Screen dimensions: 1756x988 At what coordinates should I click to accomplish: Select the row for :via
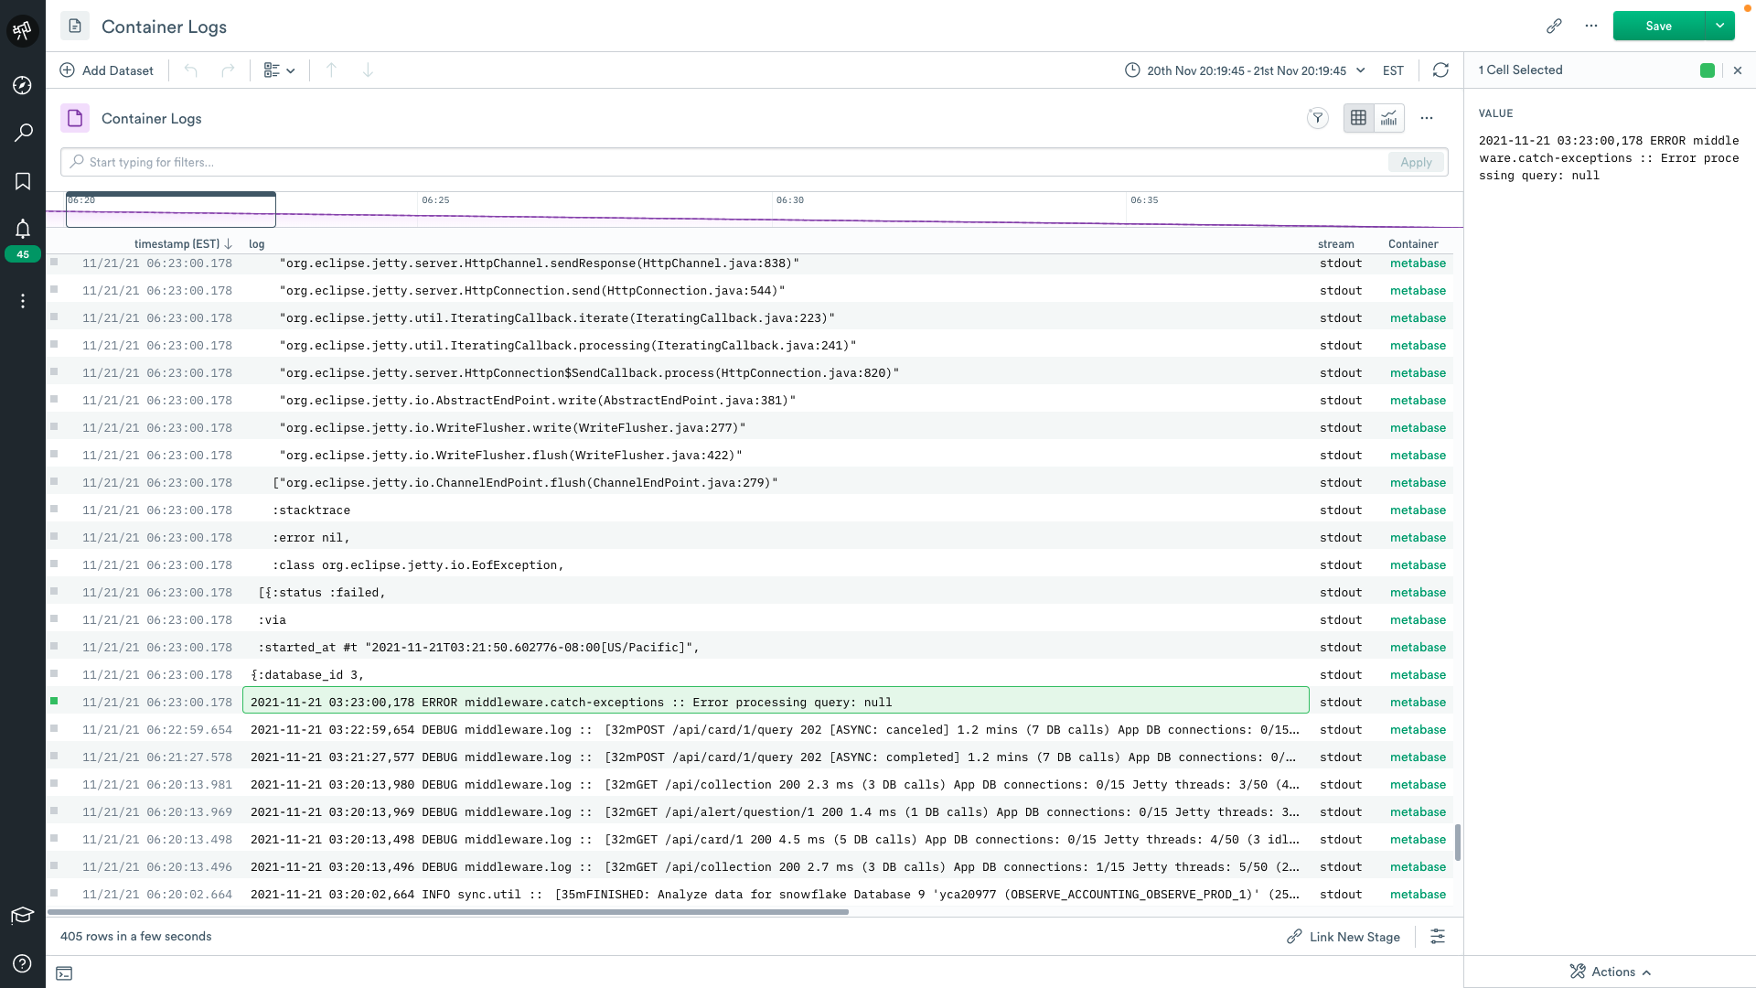tap(54, 619)
